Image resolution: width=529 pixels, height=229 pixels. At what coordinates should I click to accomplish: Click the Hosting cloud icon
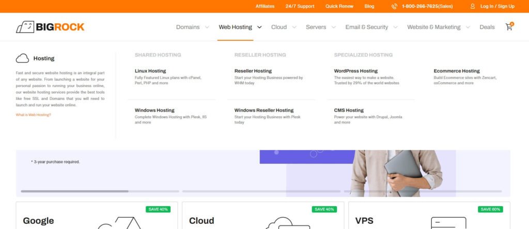[22, 58]
